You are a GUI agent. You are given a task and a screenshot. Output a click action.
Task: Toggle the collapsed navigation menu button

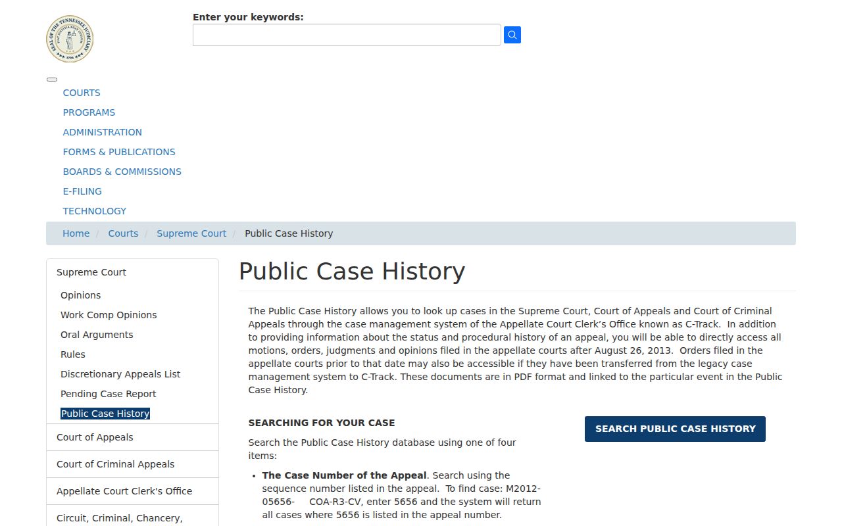click(52, 80)
